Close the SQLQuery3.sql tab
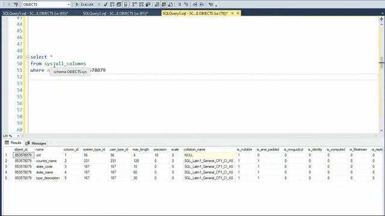 pyautogui.click(x=238, y=13)
